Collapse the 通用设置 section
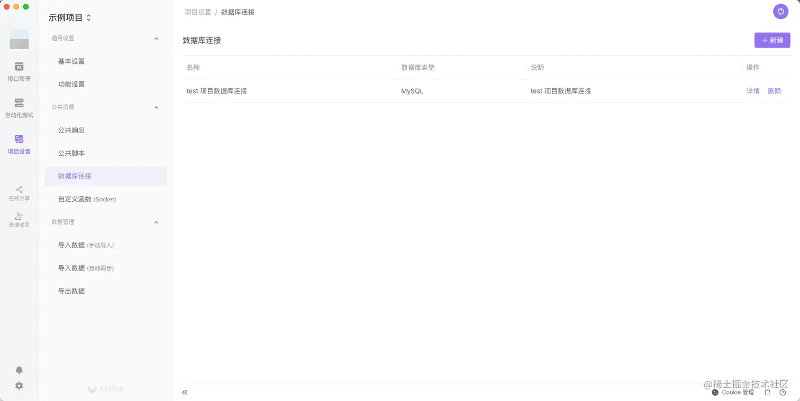Image resolution: width=800 pixels, height=401 pixels. [156, 38]
